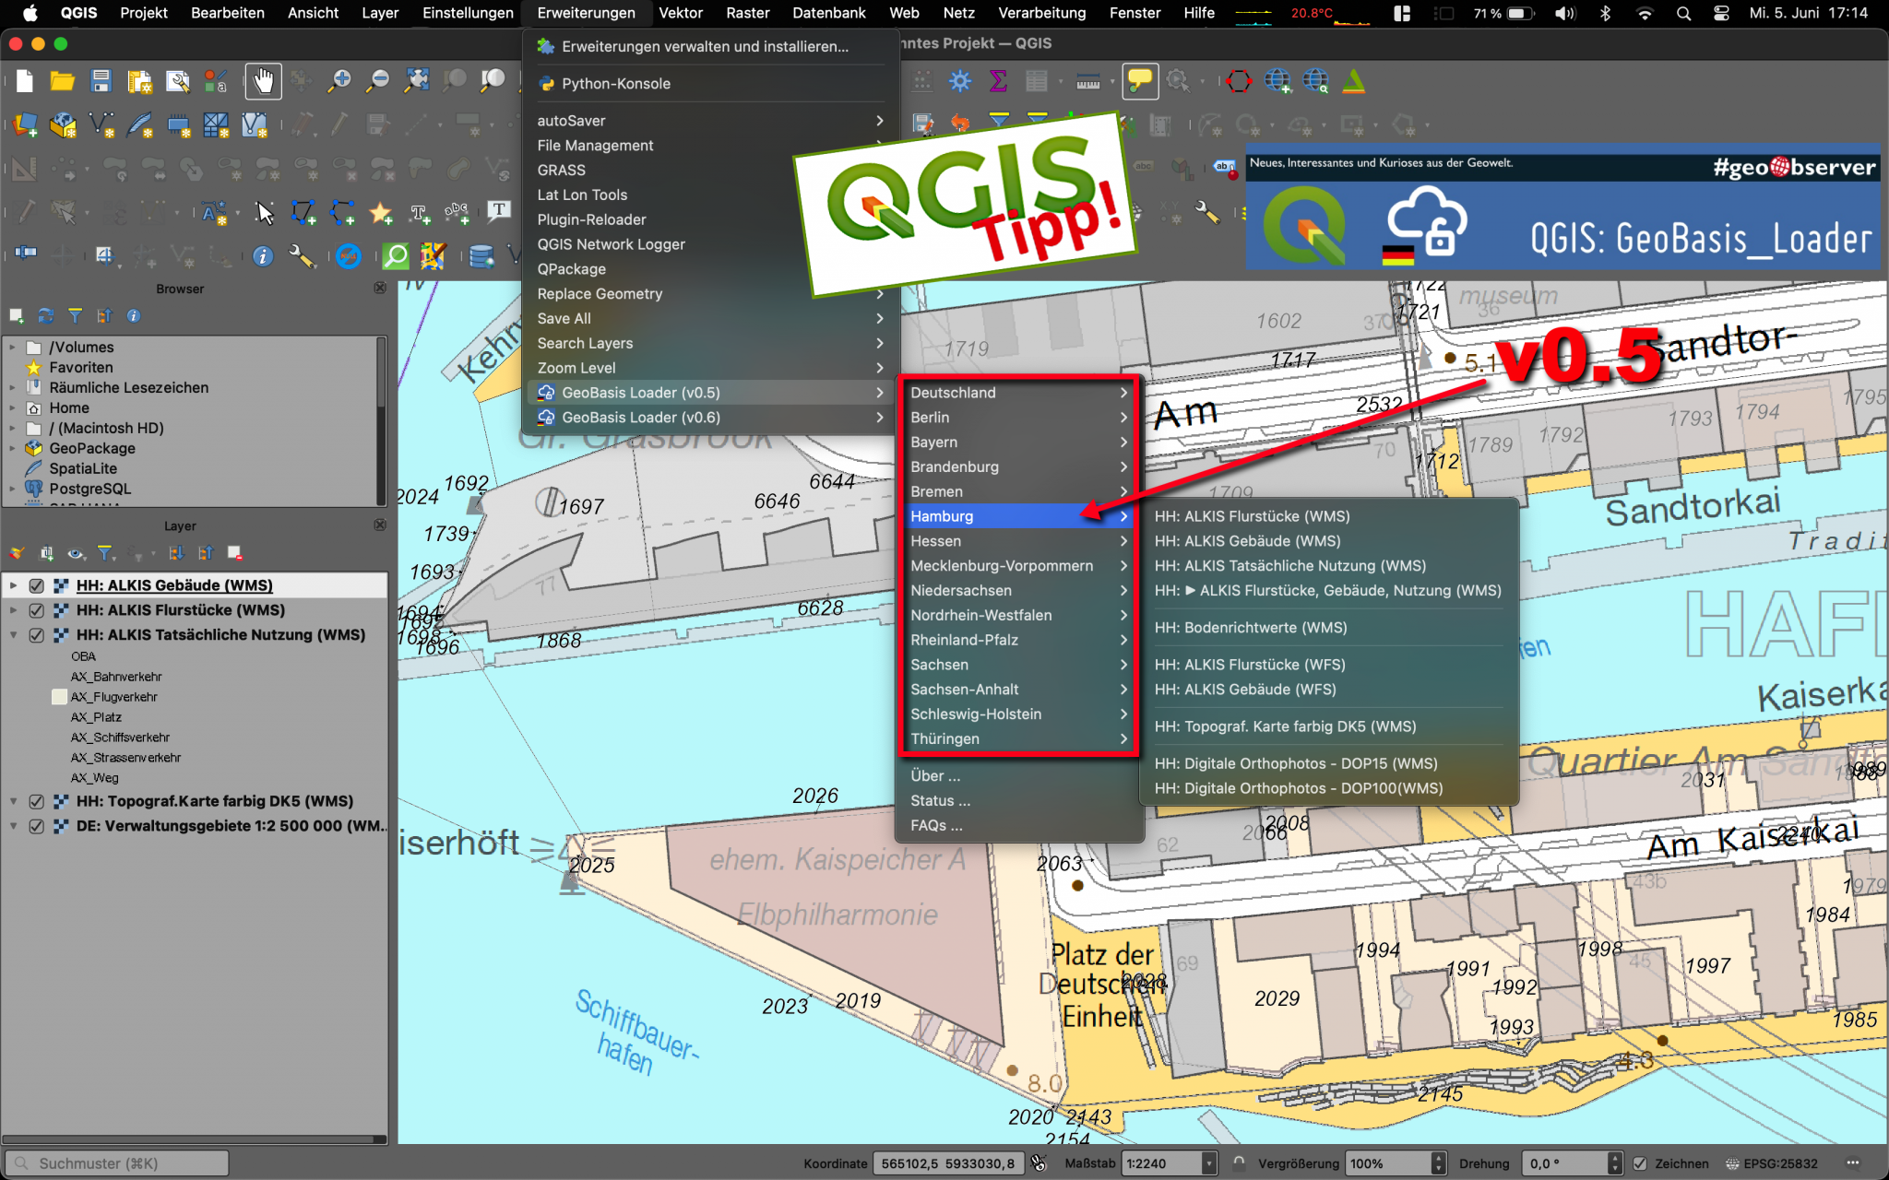Image resolution: width=1889 pixels, height=1180 pixels.
Task: Open the Processing Toolbox
Action: point(959,81)
